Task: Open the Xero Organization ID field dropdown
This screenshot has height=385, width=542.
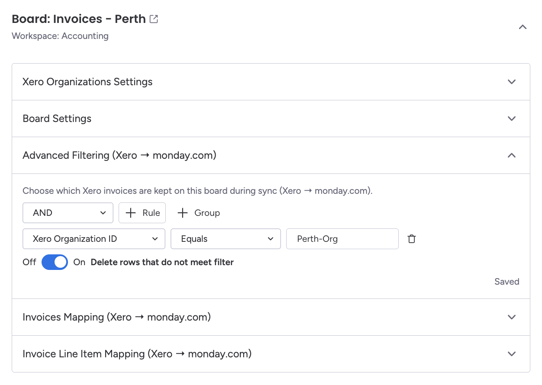Action: (x=94, y=239)
